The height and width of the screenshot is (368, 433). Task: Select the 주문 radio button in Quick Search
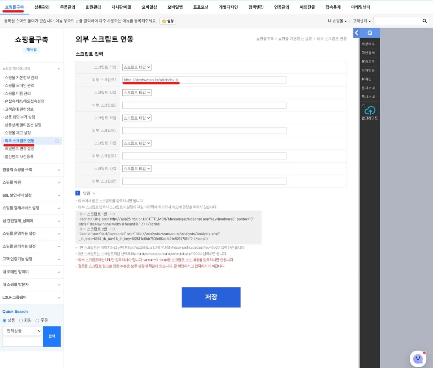click(37, 320)
